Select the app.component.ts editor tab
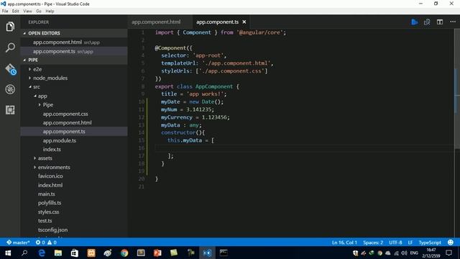460x259 pixels. [217, 22]
